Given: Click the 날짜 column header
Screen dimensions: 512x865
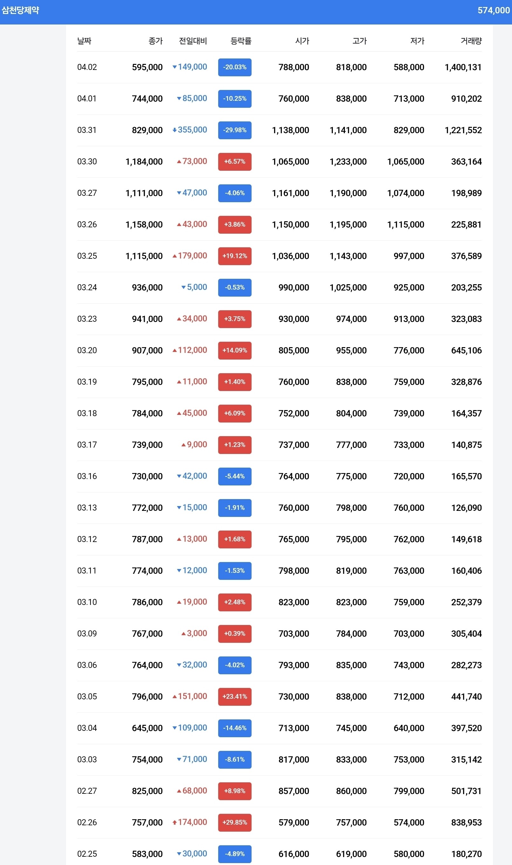Looking at the screenshot, I should pos(84,41).
